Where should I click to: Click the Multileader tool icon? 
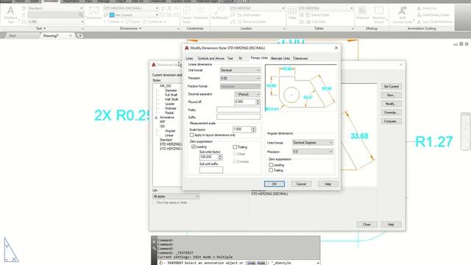click(219, 13)
